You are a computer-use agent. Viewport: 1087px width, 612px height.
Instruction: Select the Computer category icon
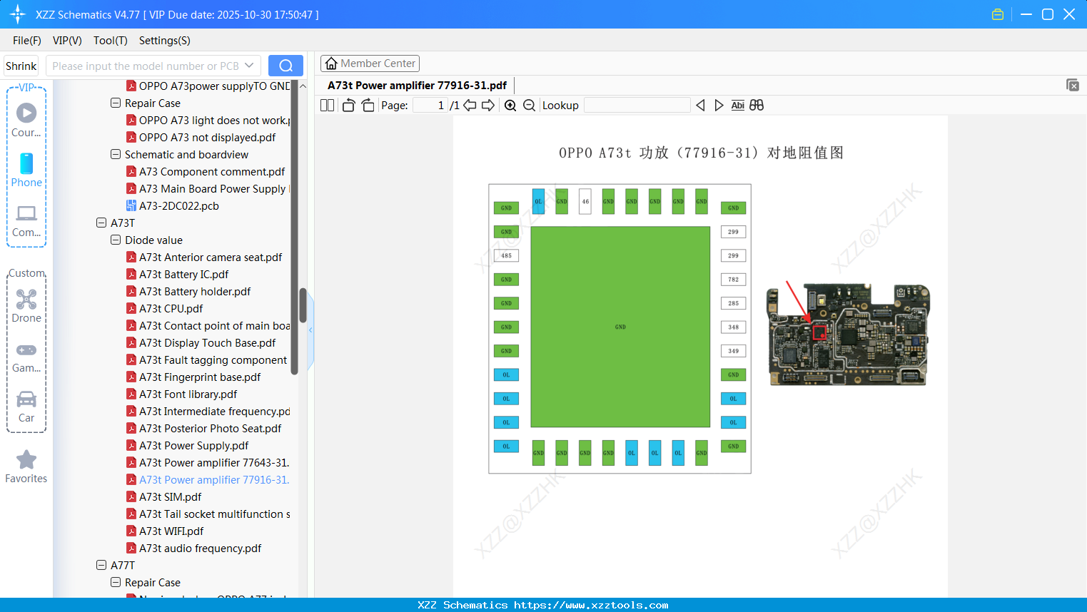pos(26,213)
